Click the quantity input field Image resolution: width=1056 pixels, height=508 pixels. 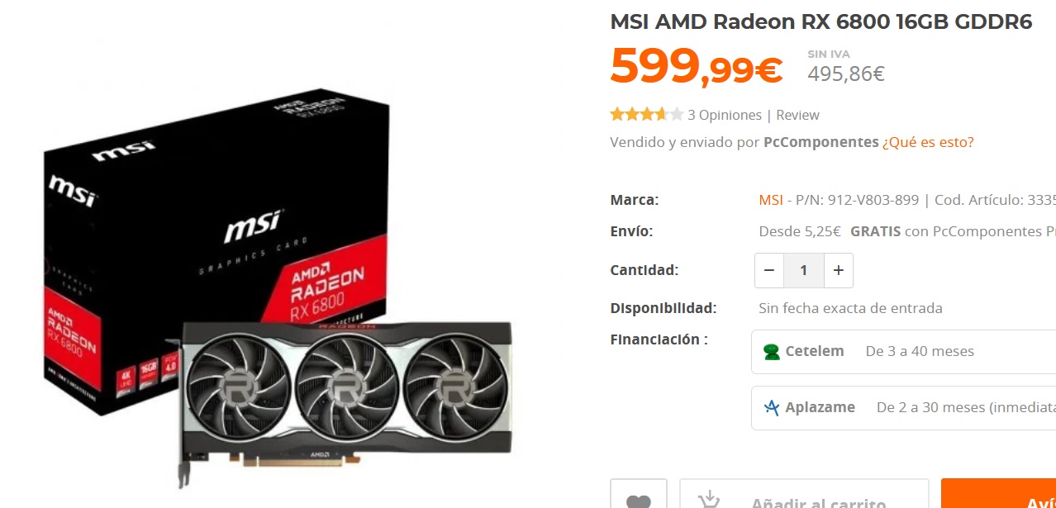(x=803, y=270)
